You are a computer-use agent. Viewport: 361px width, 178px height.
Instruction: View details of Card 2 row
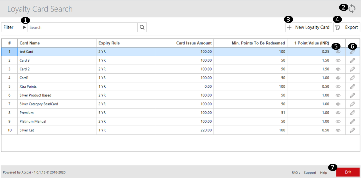point(338,69)
